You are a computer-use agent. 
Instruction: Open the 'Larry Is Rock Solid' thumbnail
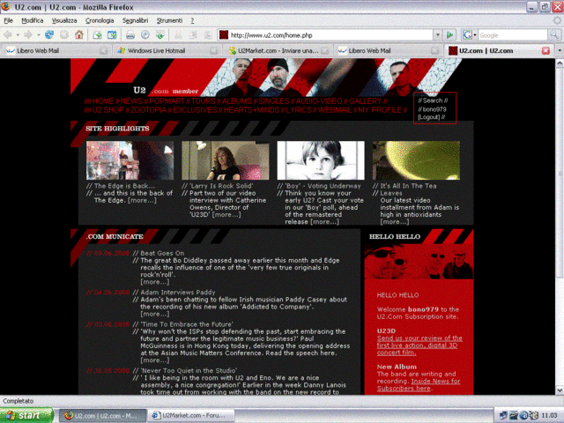(226, 160)
